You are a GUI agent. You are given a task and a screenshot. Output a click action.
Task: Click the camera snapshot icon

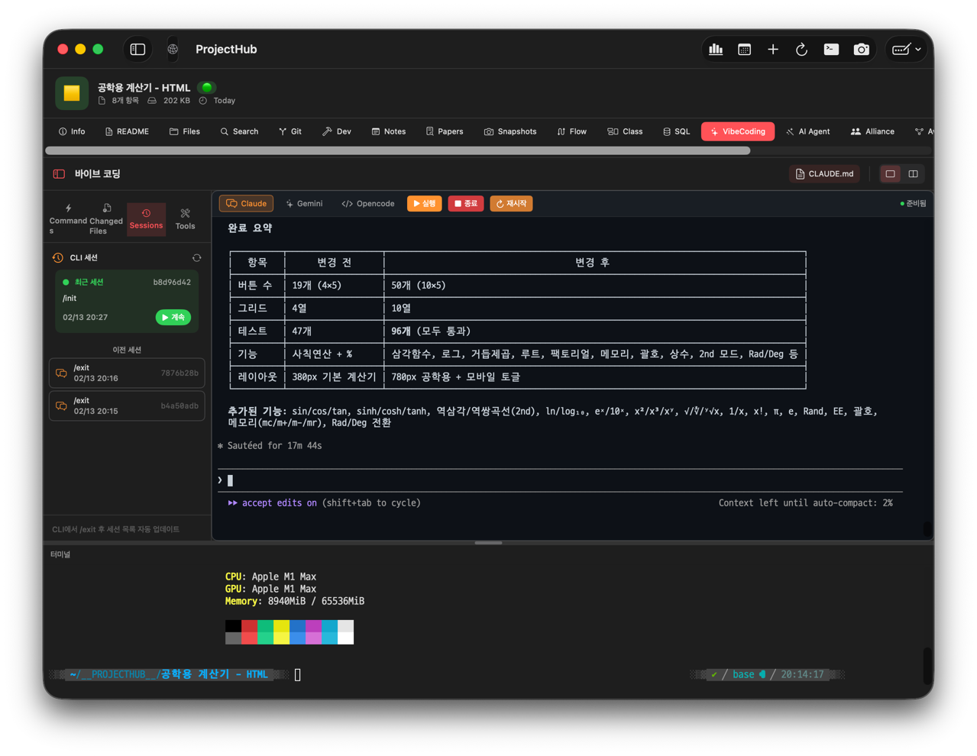click(861, 50)
